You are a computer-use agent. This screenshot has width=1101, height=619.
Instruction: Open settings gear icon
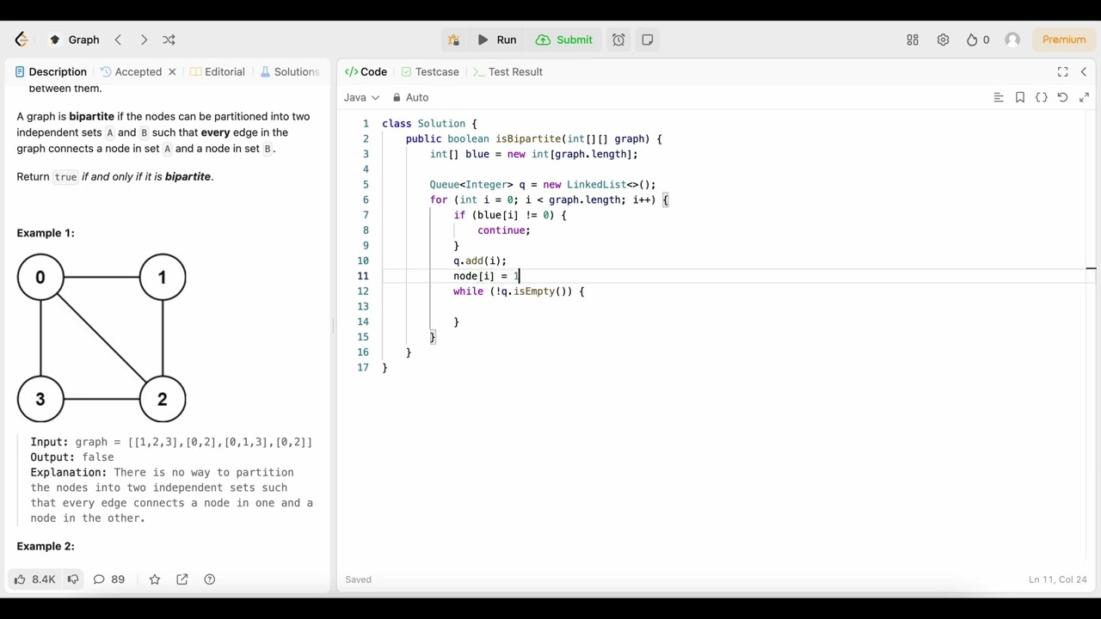point(943,40)
